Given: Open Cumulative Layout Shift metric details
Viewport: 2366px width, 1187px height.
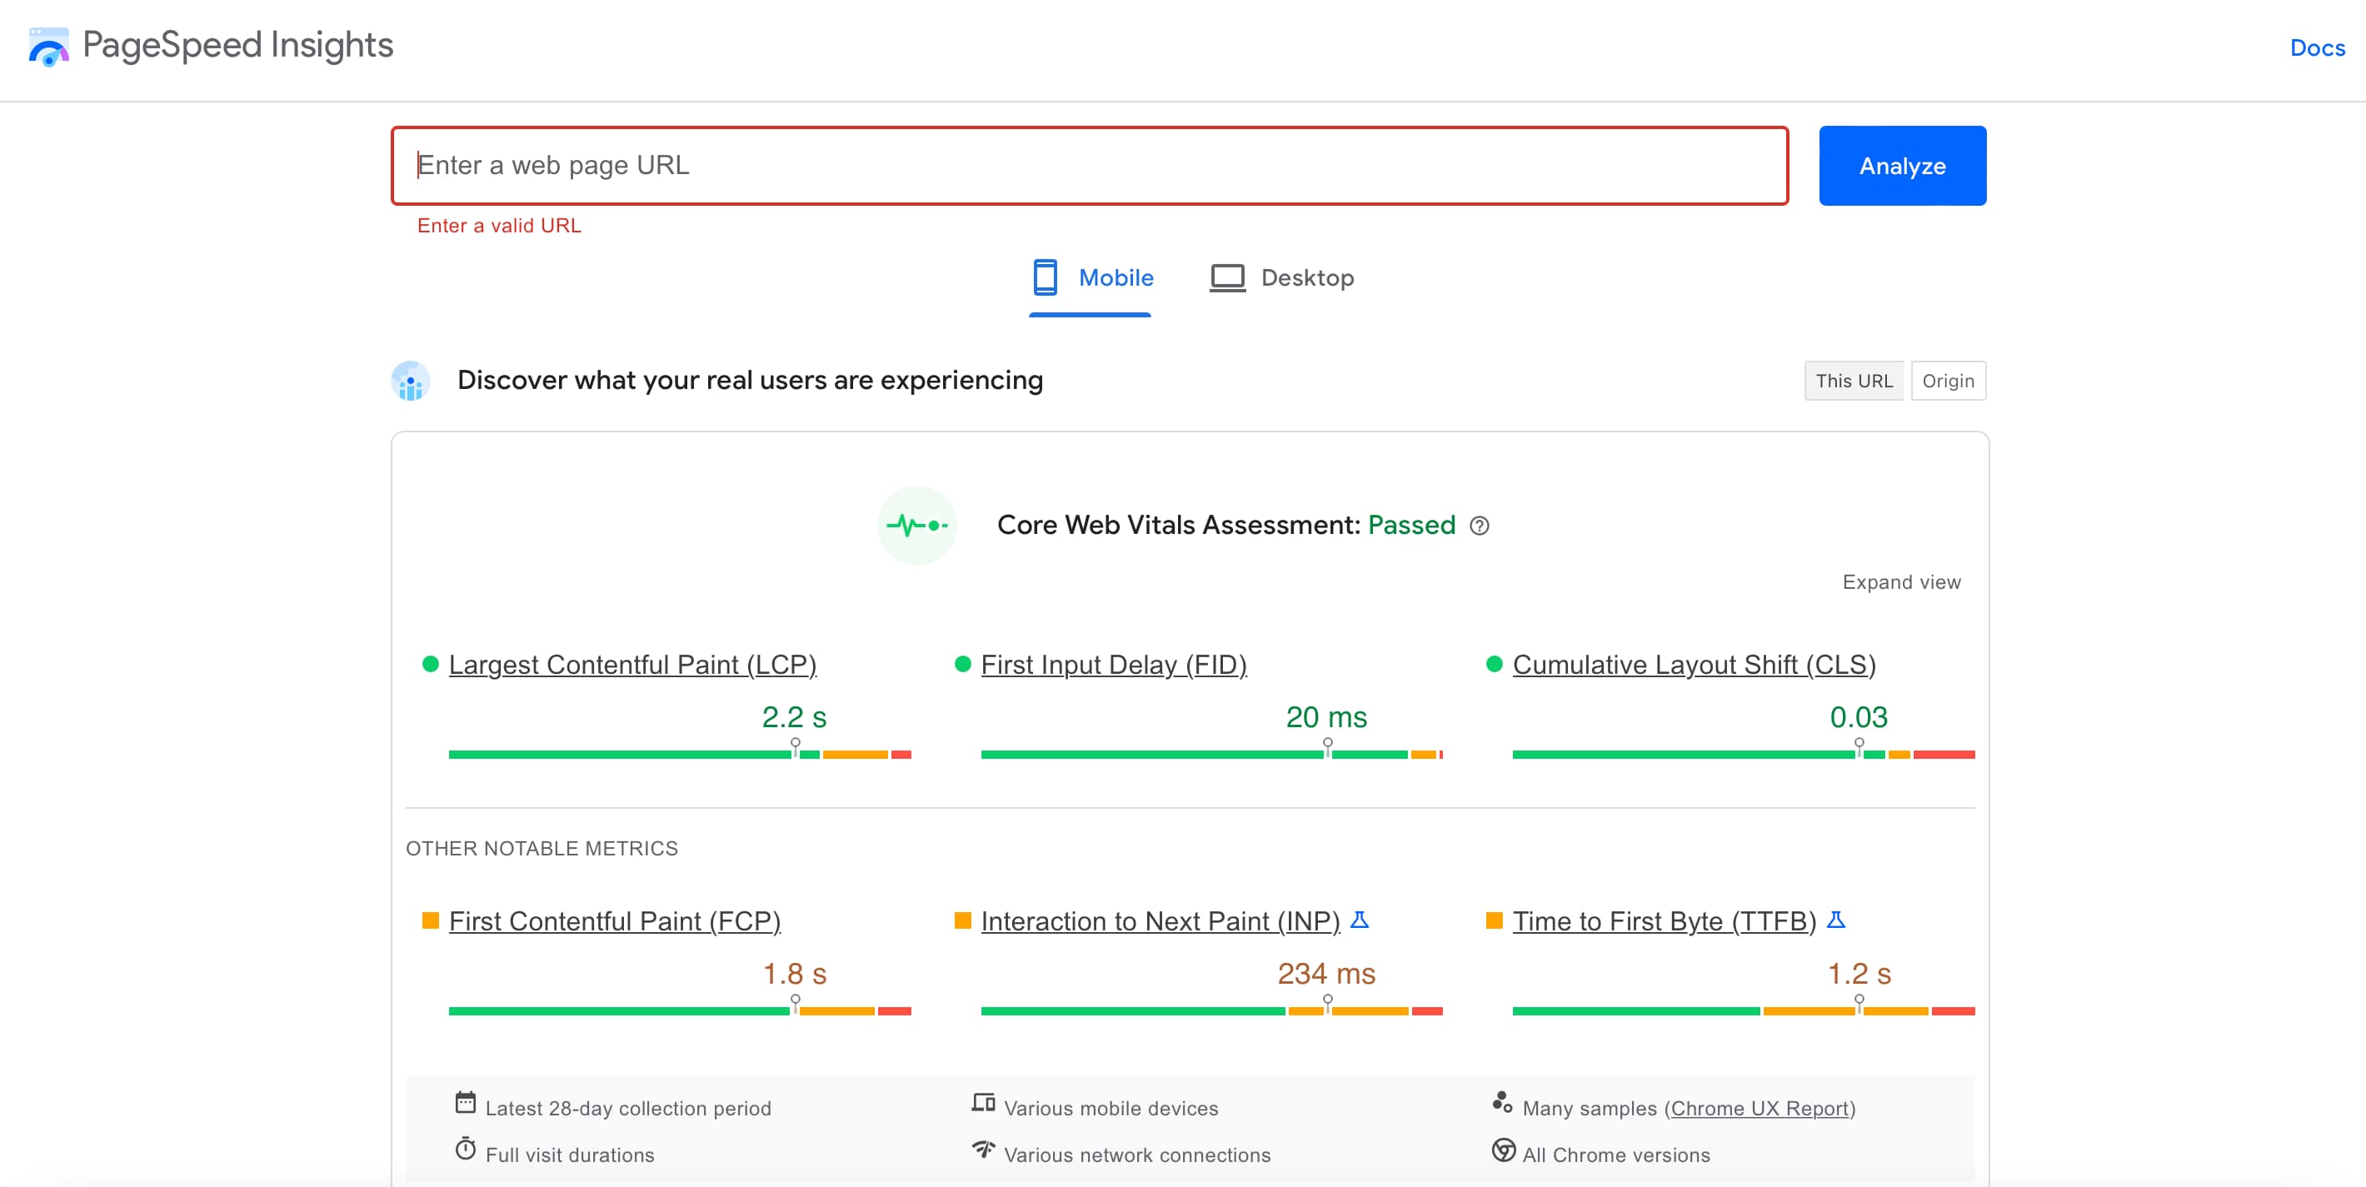Looking at the screenshot, I should coord(1695,664).
